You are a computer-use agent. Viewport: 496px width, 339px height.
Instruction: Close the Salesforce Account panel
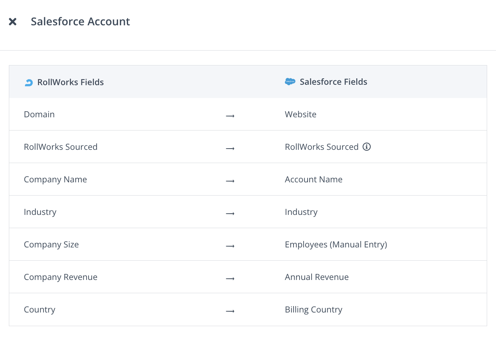coord(13,22)
